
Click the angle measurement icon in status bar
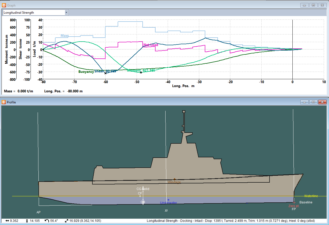pos(47,221)
